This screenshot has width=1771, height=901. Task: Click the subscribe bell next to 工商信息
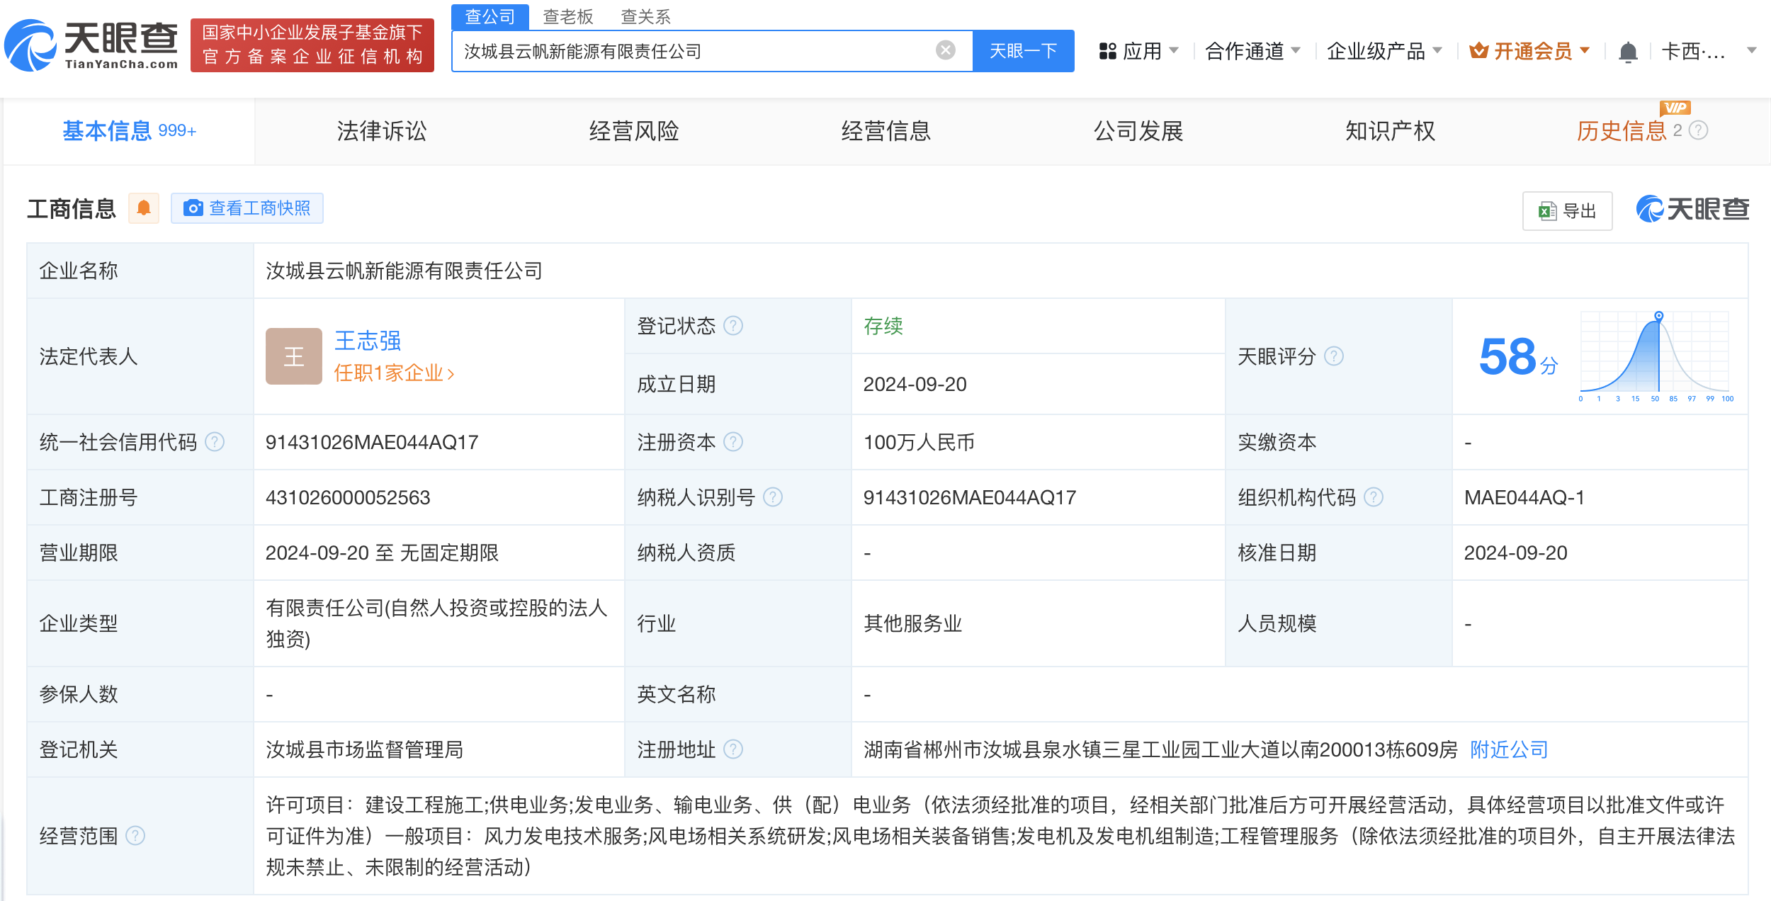(x=145, y=208)
